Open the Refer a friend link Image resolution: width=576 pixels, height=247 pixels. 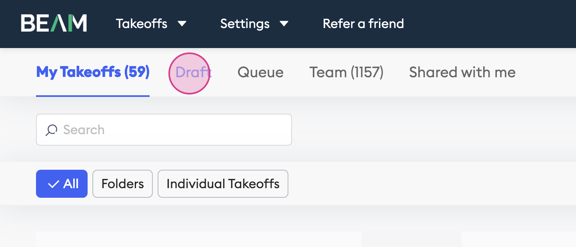coord(363,24)
